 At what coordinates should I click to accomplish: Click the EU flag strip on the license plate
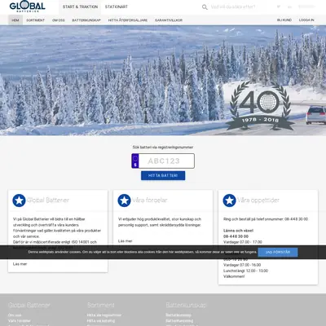[135, 161]
